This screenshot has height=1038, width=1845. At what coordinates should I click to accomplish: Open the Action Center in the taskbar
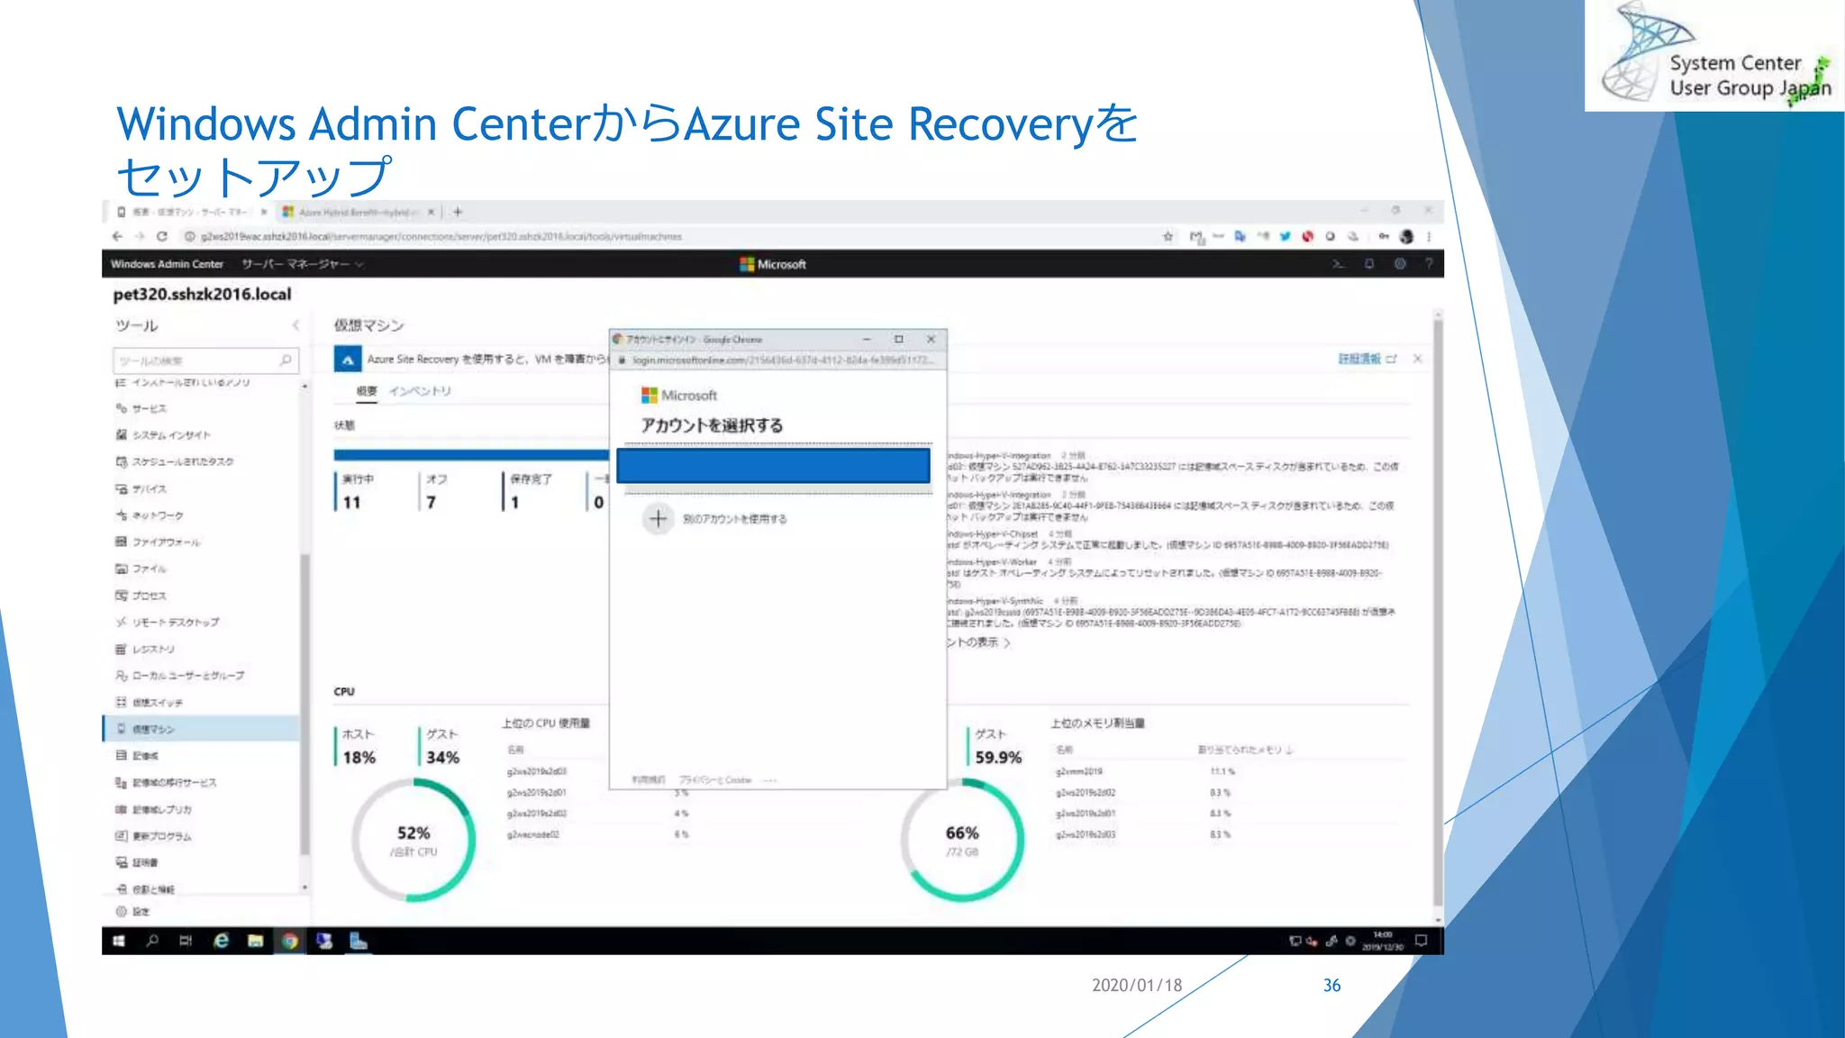click(x=1421, y=941)
